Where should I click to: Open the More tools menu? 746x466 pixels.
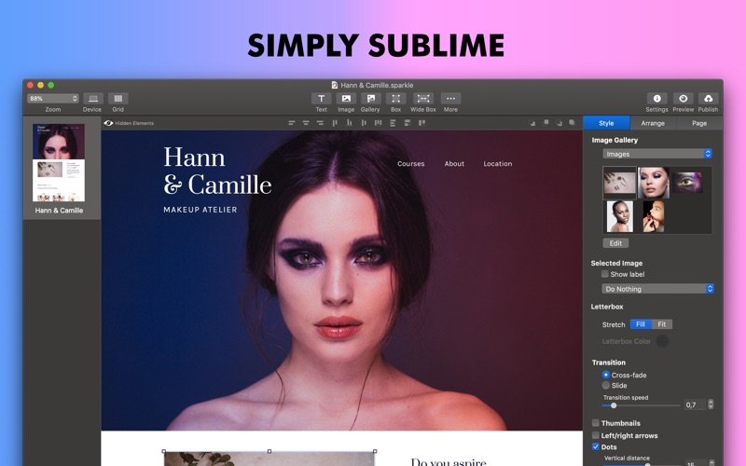pos(450,98)
